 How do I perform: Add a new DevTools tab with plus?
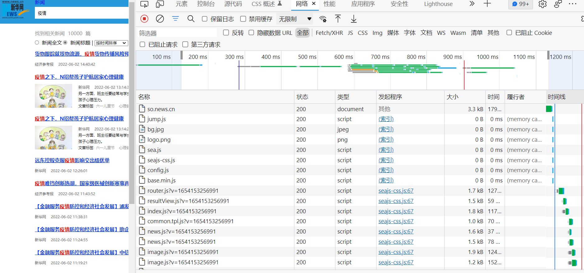487,4
